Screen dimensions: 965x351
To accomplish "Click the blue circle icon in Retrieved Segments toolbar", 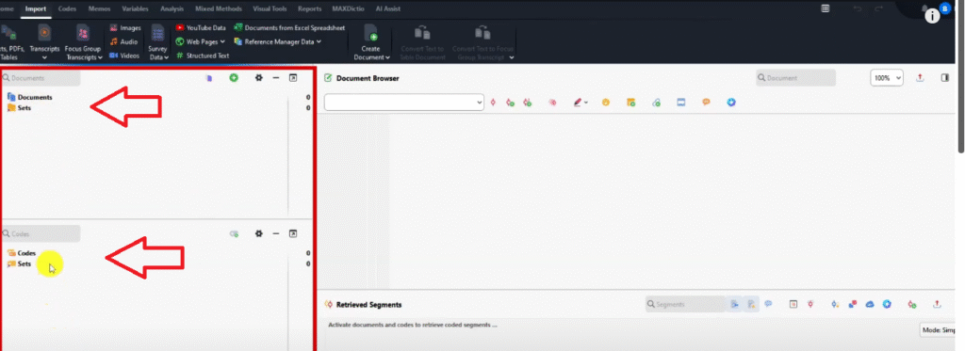I will point(887,304).
